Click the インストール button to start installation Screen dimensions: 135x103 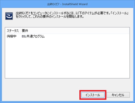pyautogui.click(x=93, y=95)
